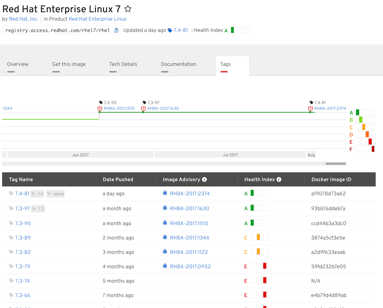Open tag 7.4-81 in the table
The image size is (383, 308).
click(22, 194)
